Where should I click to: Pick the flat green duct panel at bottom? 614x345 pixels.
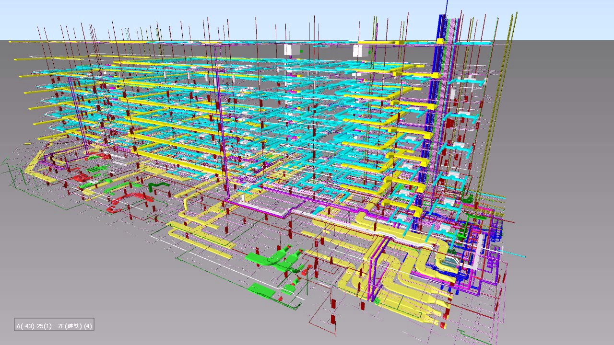click(261, 289)
